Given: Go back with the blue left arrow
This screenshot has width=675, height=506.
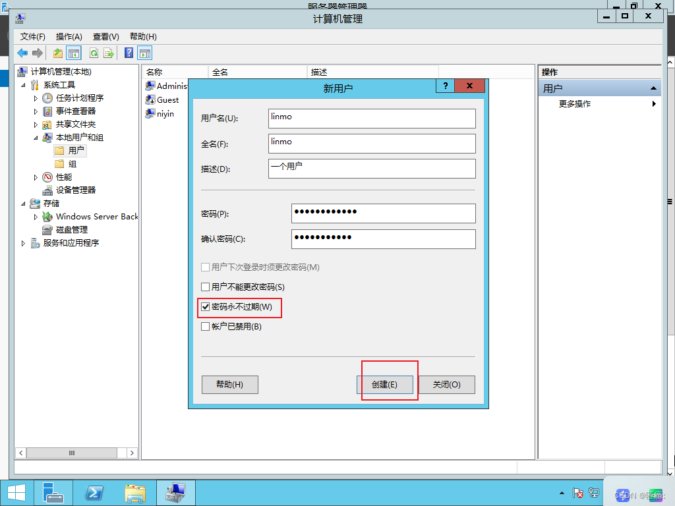Looking at the screenshot, I should click(x=22, y=53).
